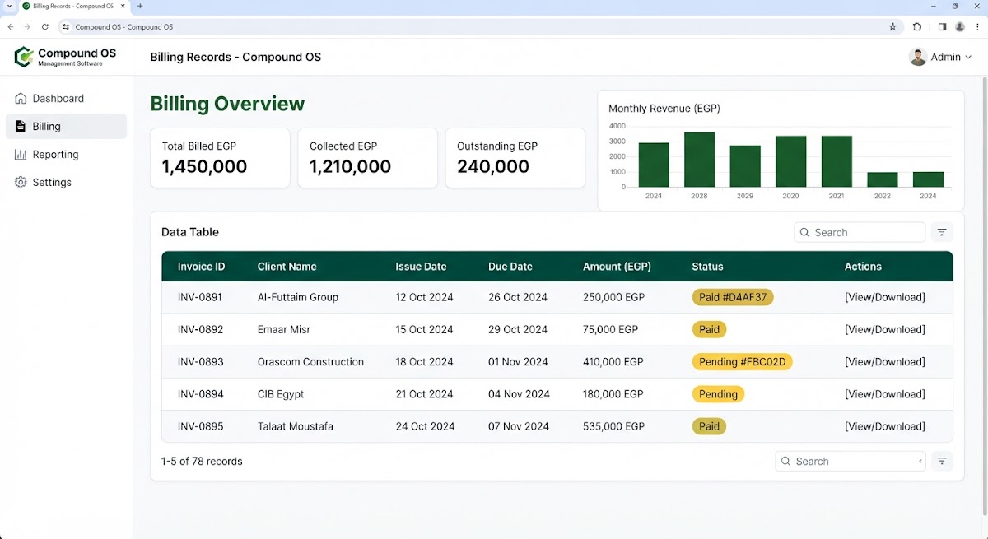View/Download invoice INV-0891
Image resolution: width=988 pixels, height=539 pixels.
[x=884, y=297]
